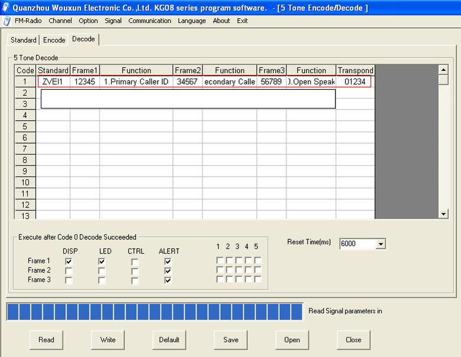This screenshot has height=357, width=461.
Task: Toggle Frame 3 ALERT checkbox
Action: (x=168, y=280)
